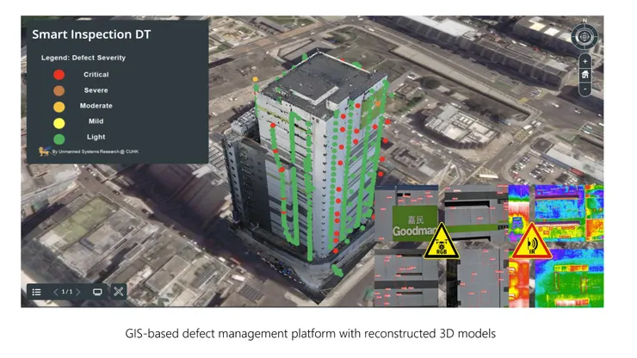Open the bottom-left grey facade defect thumbnail
The width and height of the screenshot is (637, 358).
click(406, 278)
